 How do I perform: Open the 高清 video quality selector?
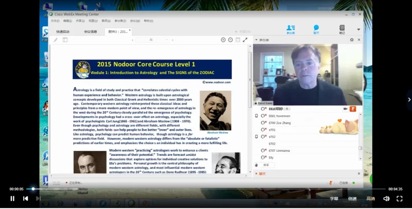(x=370, y=198)
